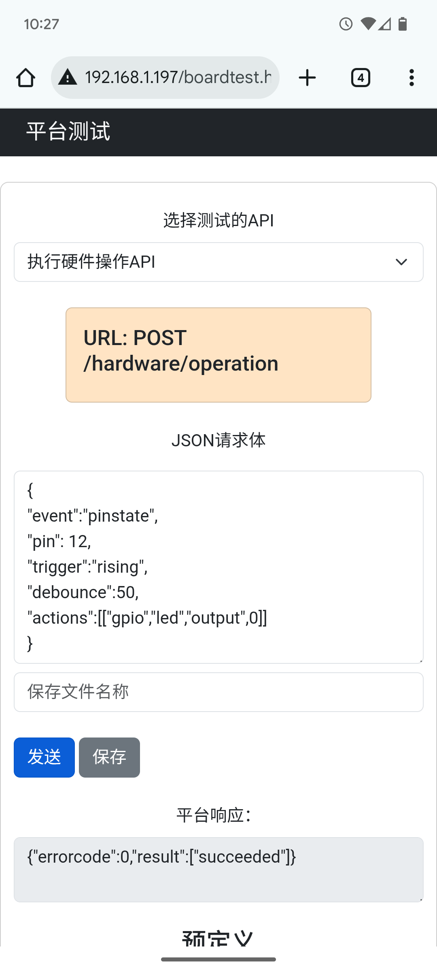Tap the address bar URL text
Viewport: 437px width, 972px height.
(x=178, y=77)
